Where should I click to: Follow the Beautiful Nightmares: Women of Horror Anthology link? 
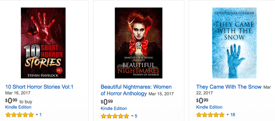[136, 87]
